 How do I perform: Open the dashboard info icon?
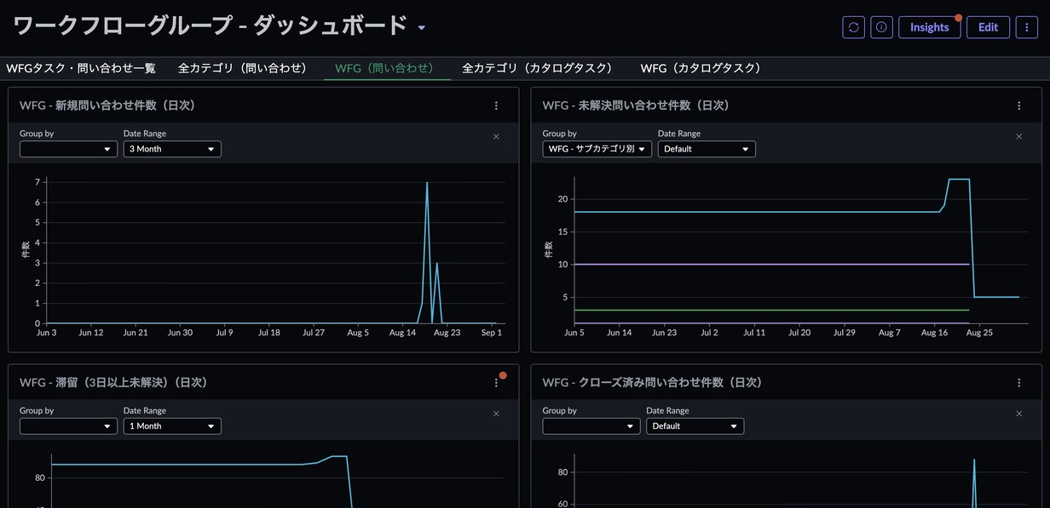click(x=881, y=27)
